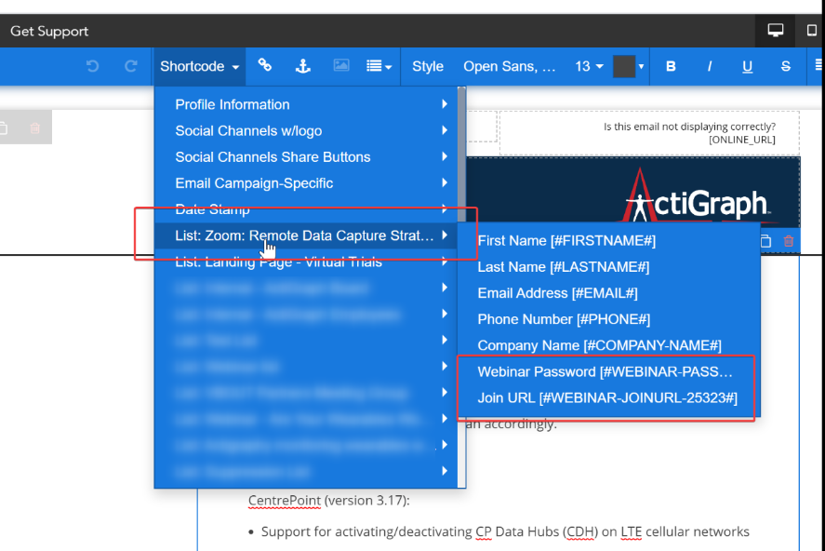Open the Shortcode dropdown

click(x=199, y=66)
